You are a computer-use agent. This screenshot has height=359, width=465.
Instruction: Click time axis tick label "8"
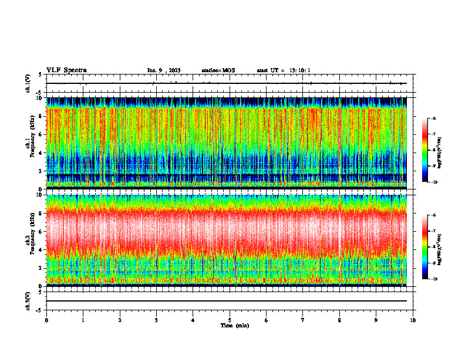339,320
